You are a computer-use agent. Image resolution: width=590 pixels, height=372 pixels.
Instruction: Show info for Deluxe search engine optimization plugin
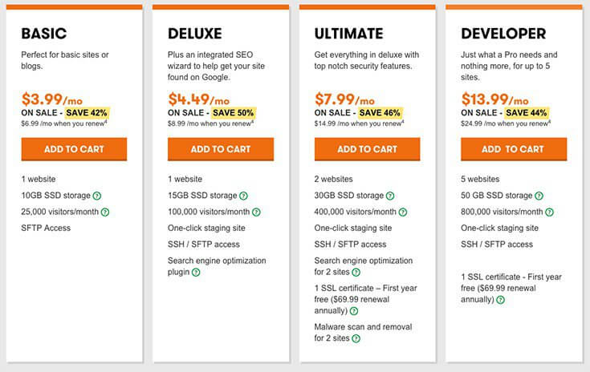pos(196,273)
